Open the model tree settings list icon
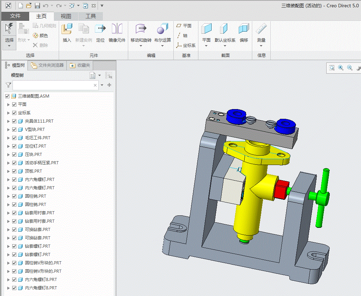Screen dimensions: 361x296 92,75
